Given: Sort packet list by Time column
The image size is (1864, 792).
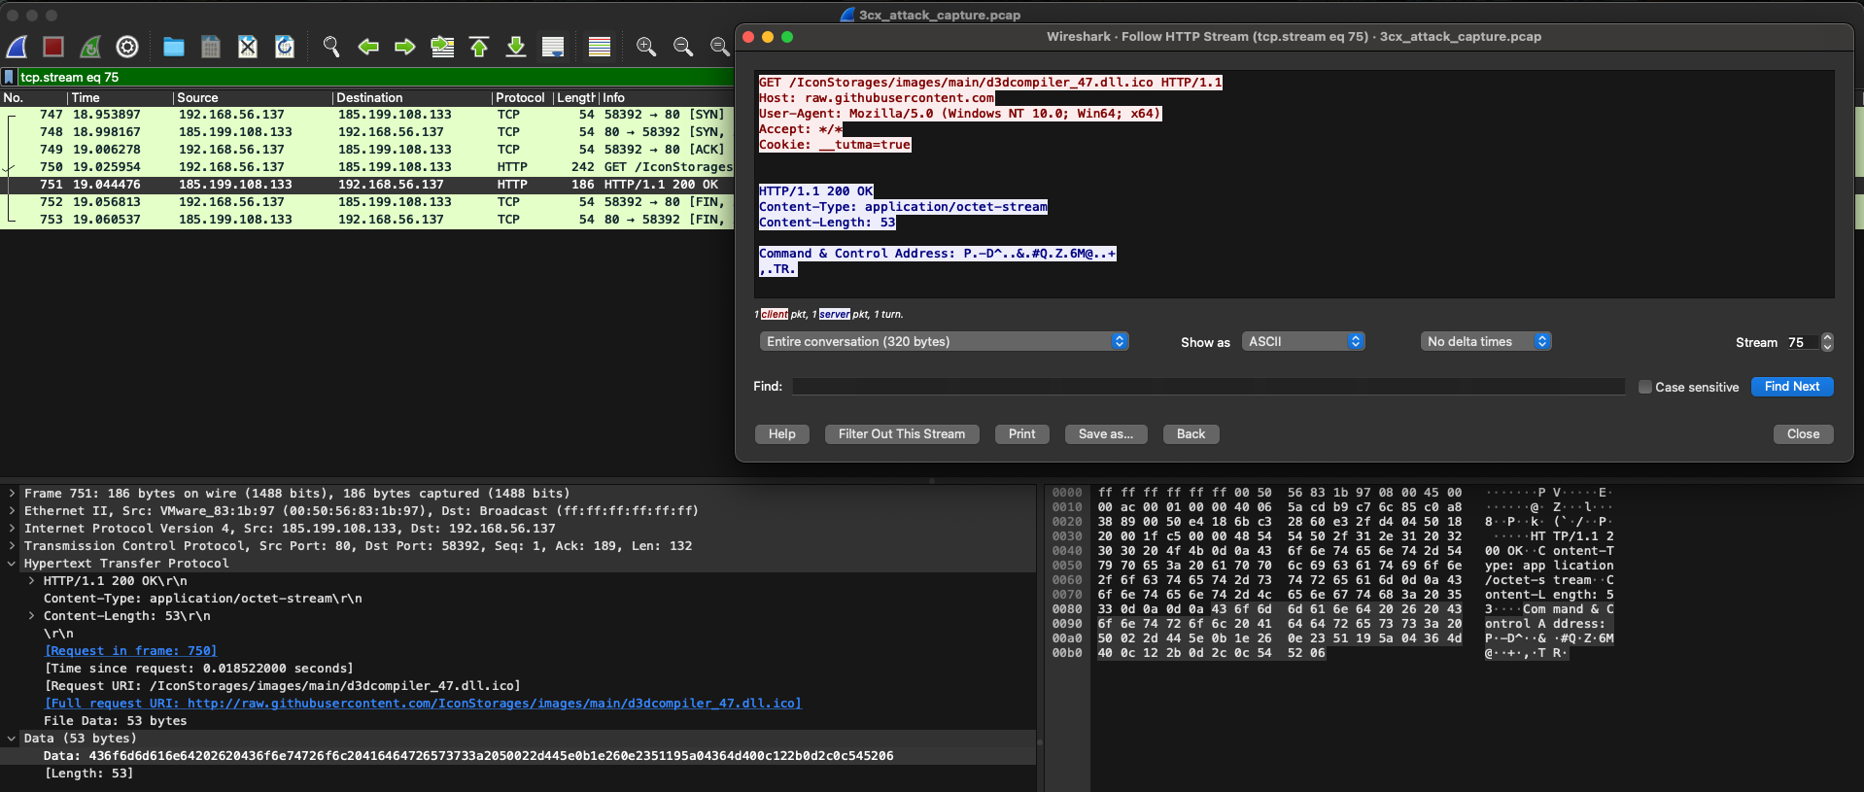Looking at the screenshot, I should 120,97.
